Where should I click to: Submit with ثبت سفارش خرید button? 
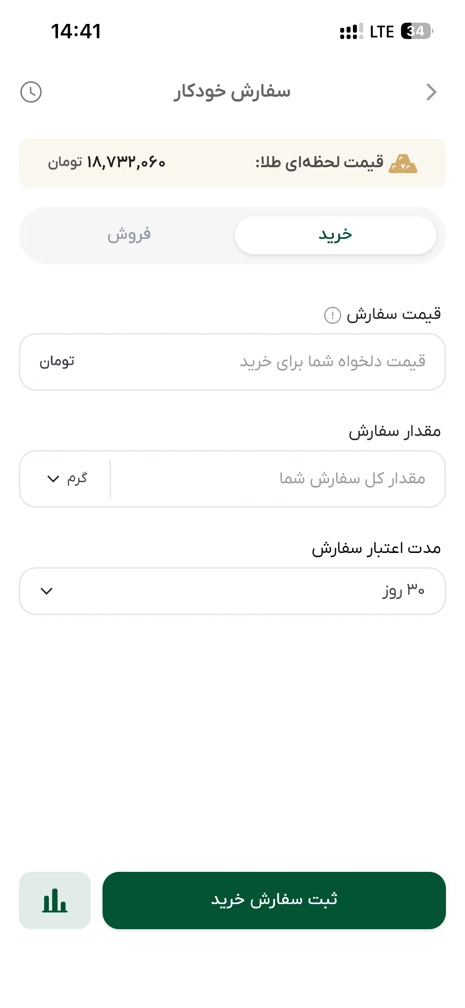tap(274, 901)
